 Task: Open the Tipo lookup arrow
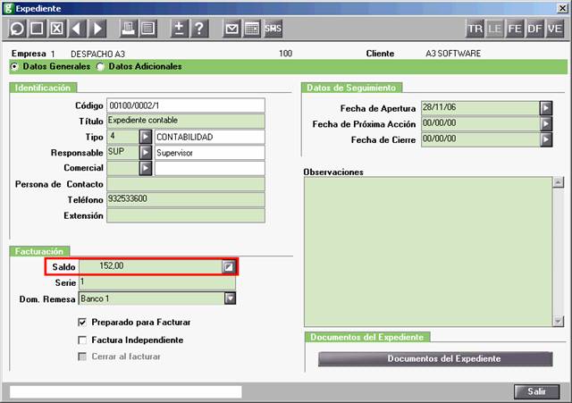tap(145, 137)
